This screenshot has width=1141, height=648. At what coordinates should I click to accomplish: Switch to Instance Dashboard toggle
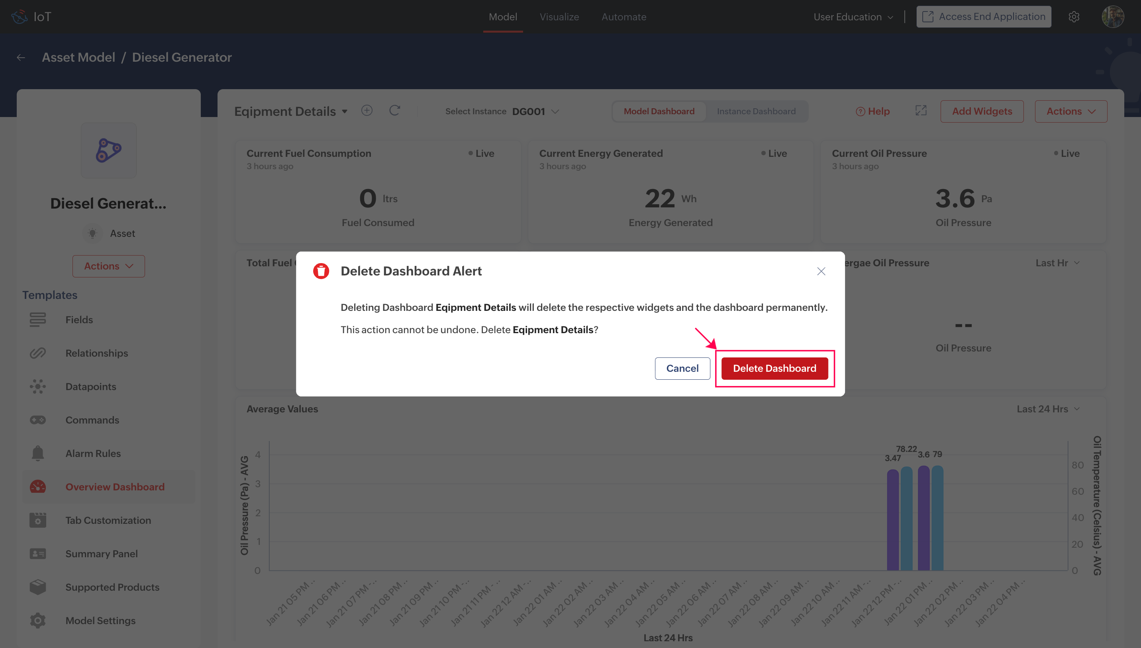point(756,111)
